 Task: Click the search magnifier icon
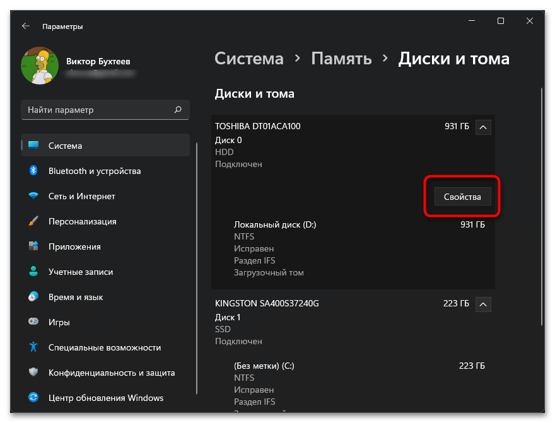pos(178,110)
